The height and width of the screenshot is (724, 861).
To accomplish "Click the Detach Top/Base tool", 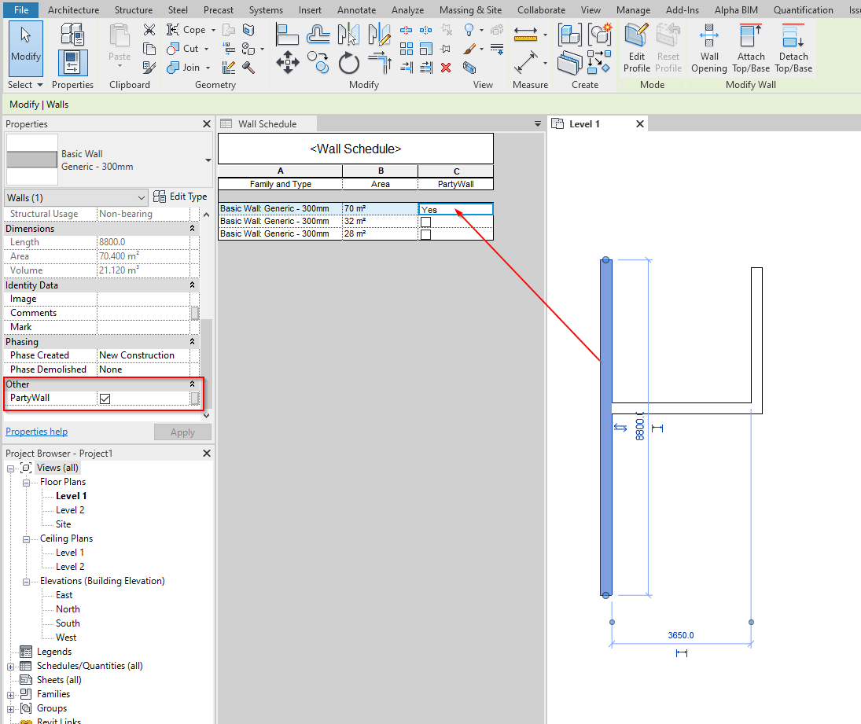I will click(x=793, y=47).
